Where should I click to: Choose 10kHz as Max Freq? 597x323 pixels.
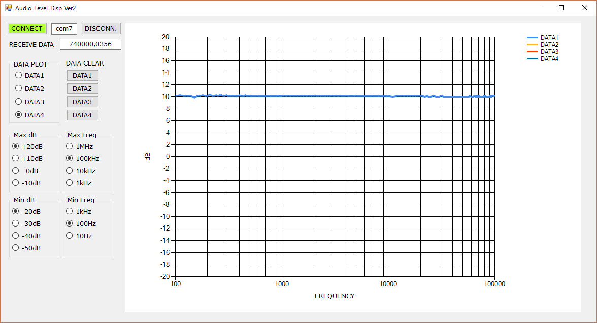tap(70, 171)
